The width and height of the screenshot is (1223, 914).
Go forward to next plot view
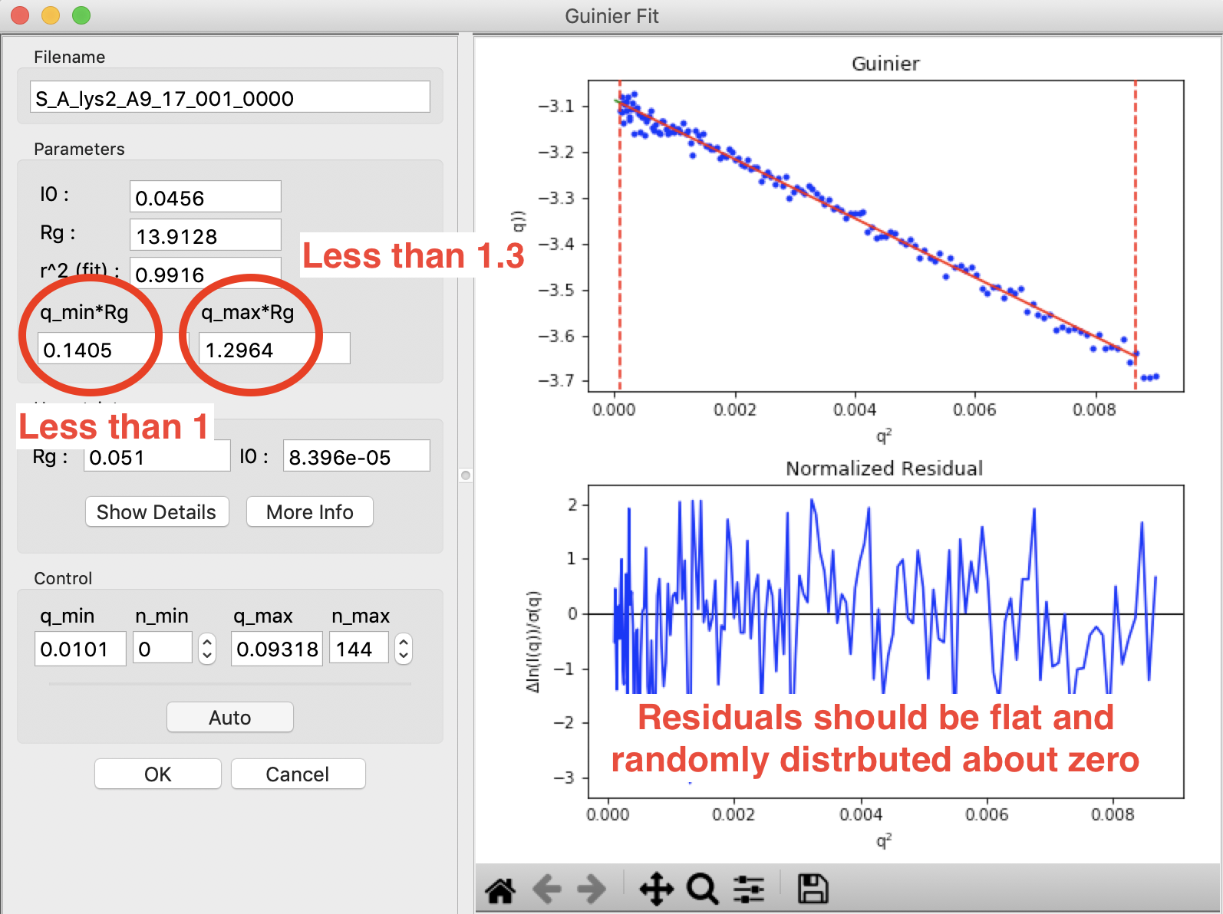pos(592,889)
